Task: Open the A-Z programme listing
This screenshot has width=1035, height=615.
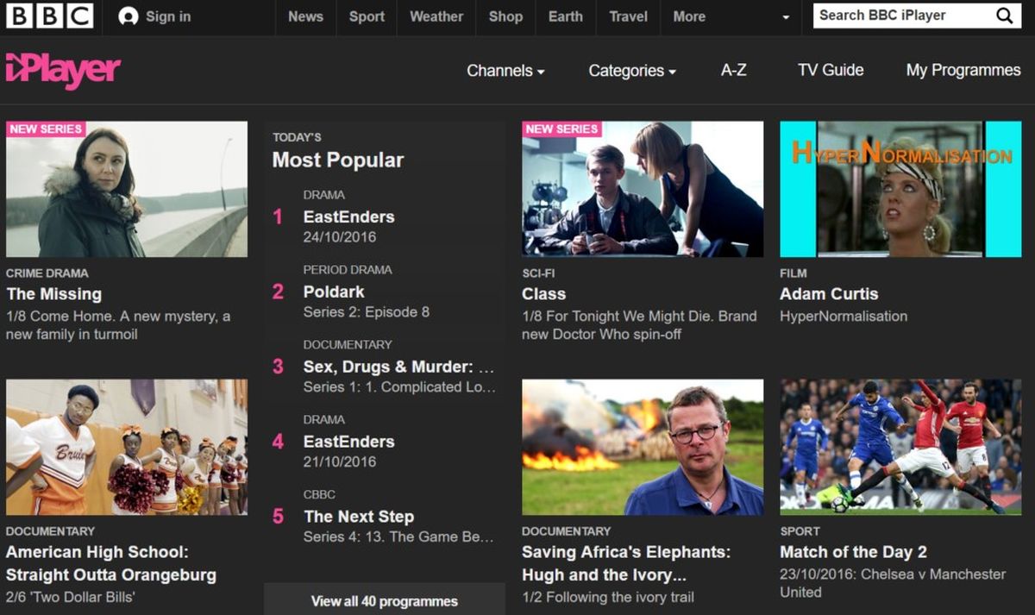Action: pyautogui.click(x=734, y=71)
